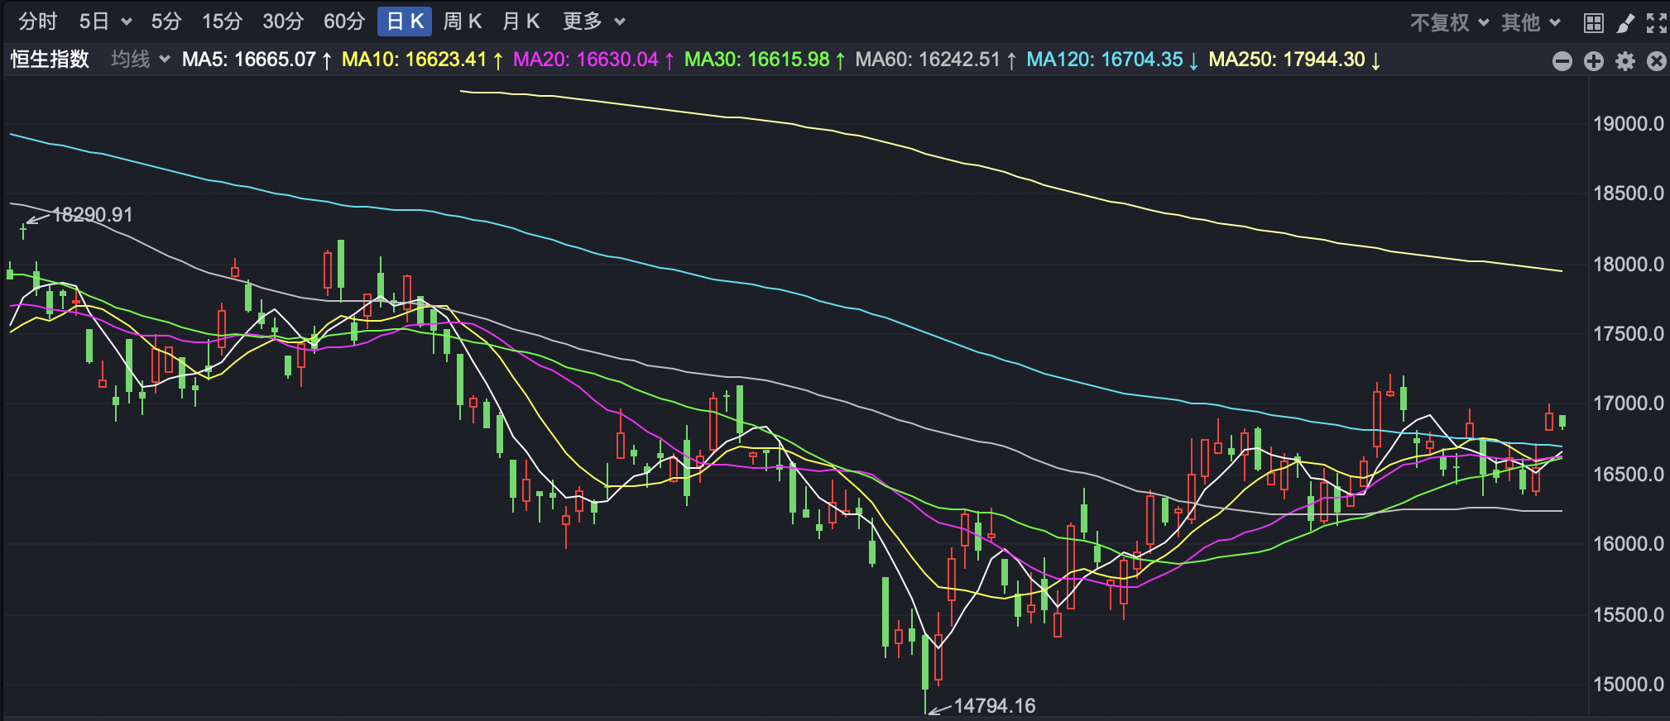The height and width of the screenshot is (721, 1670).
Task: Click the 14794.16 low price marker
Action: 995,706
